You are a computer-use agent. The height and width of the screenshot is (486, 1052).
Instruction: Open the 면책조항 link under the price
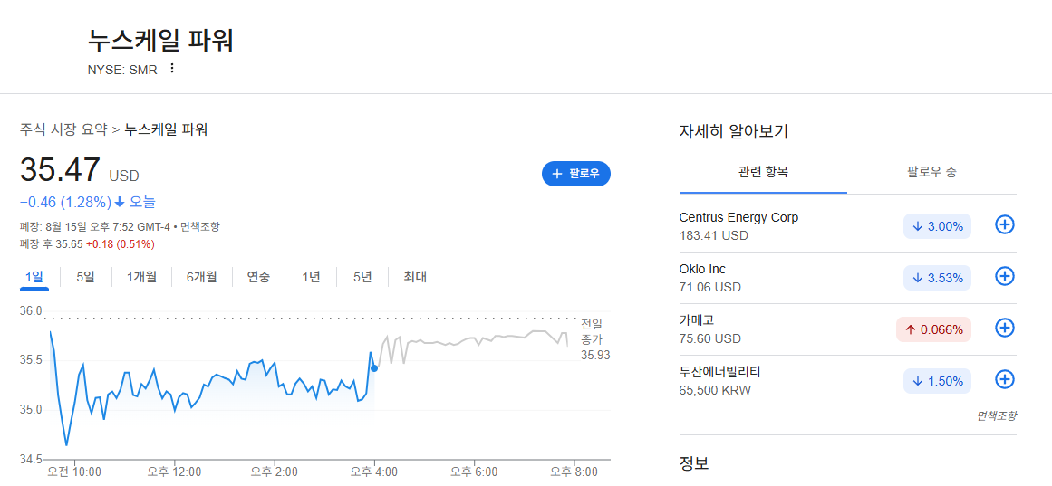click(x=200, y=226)
